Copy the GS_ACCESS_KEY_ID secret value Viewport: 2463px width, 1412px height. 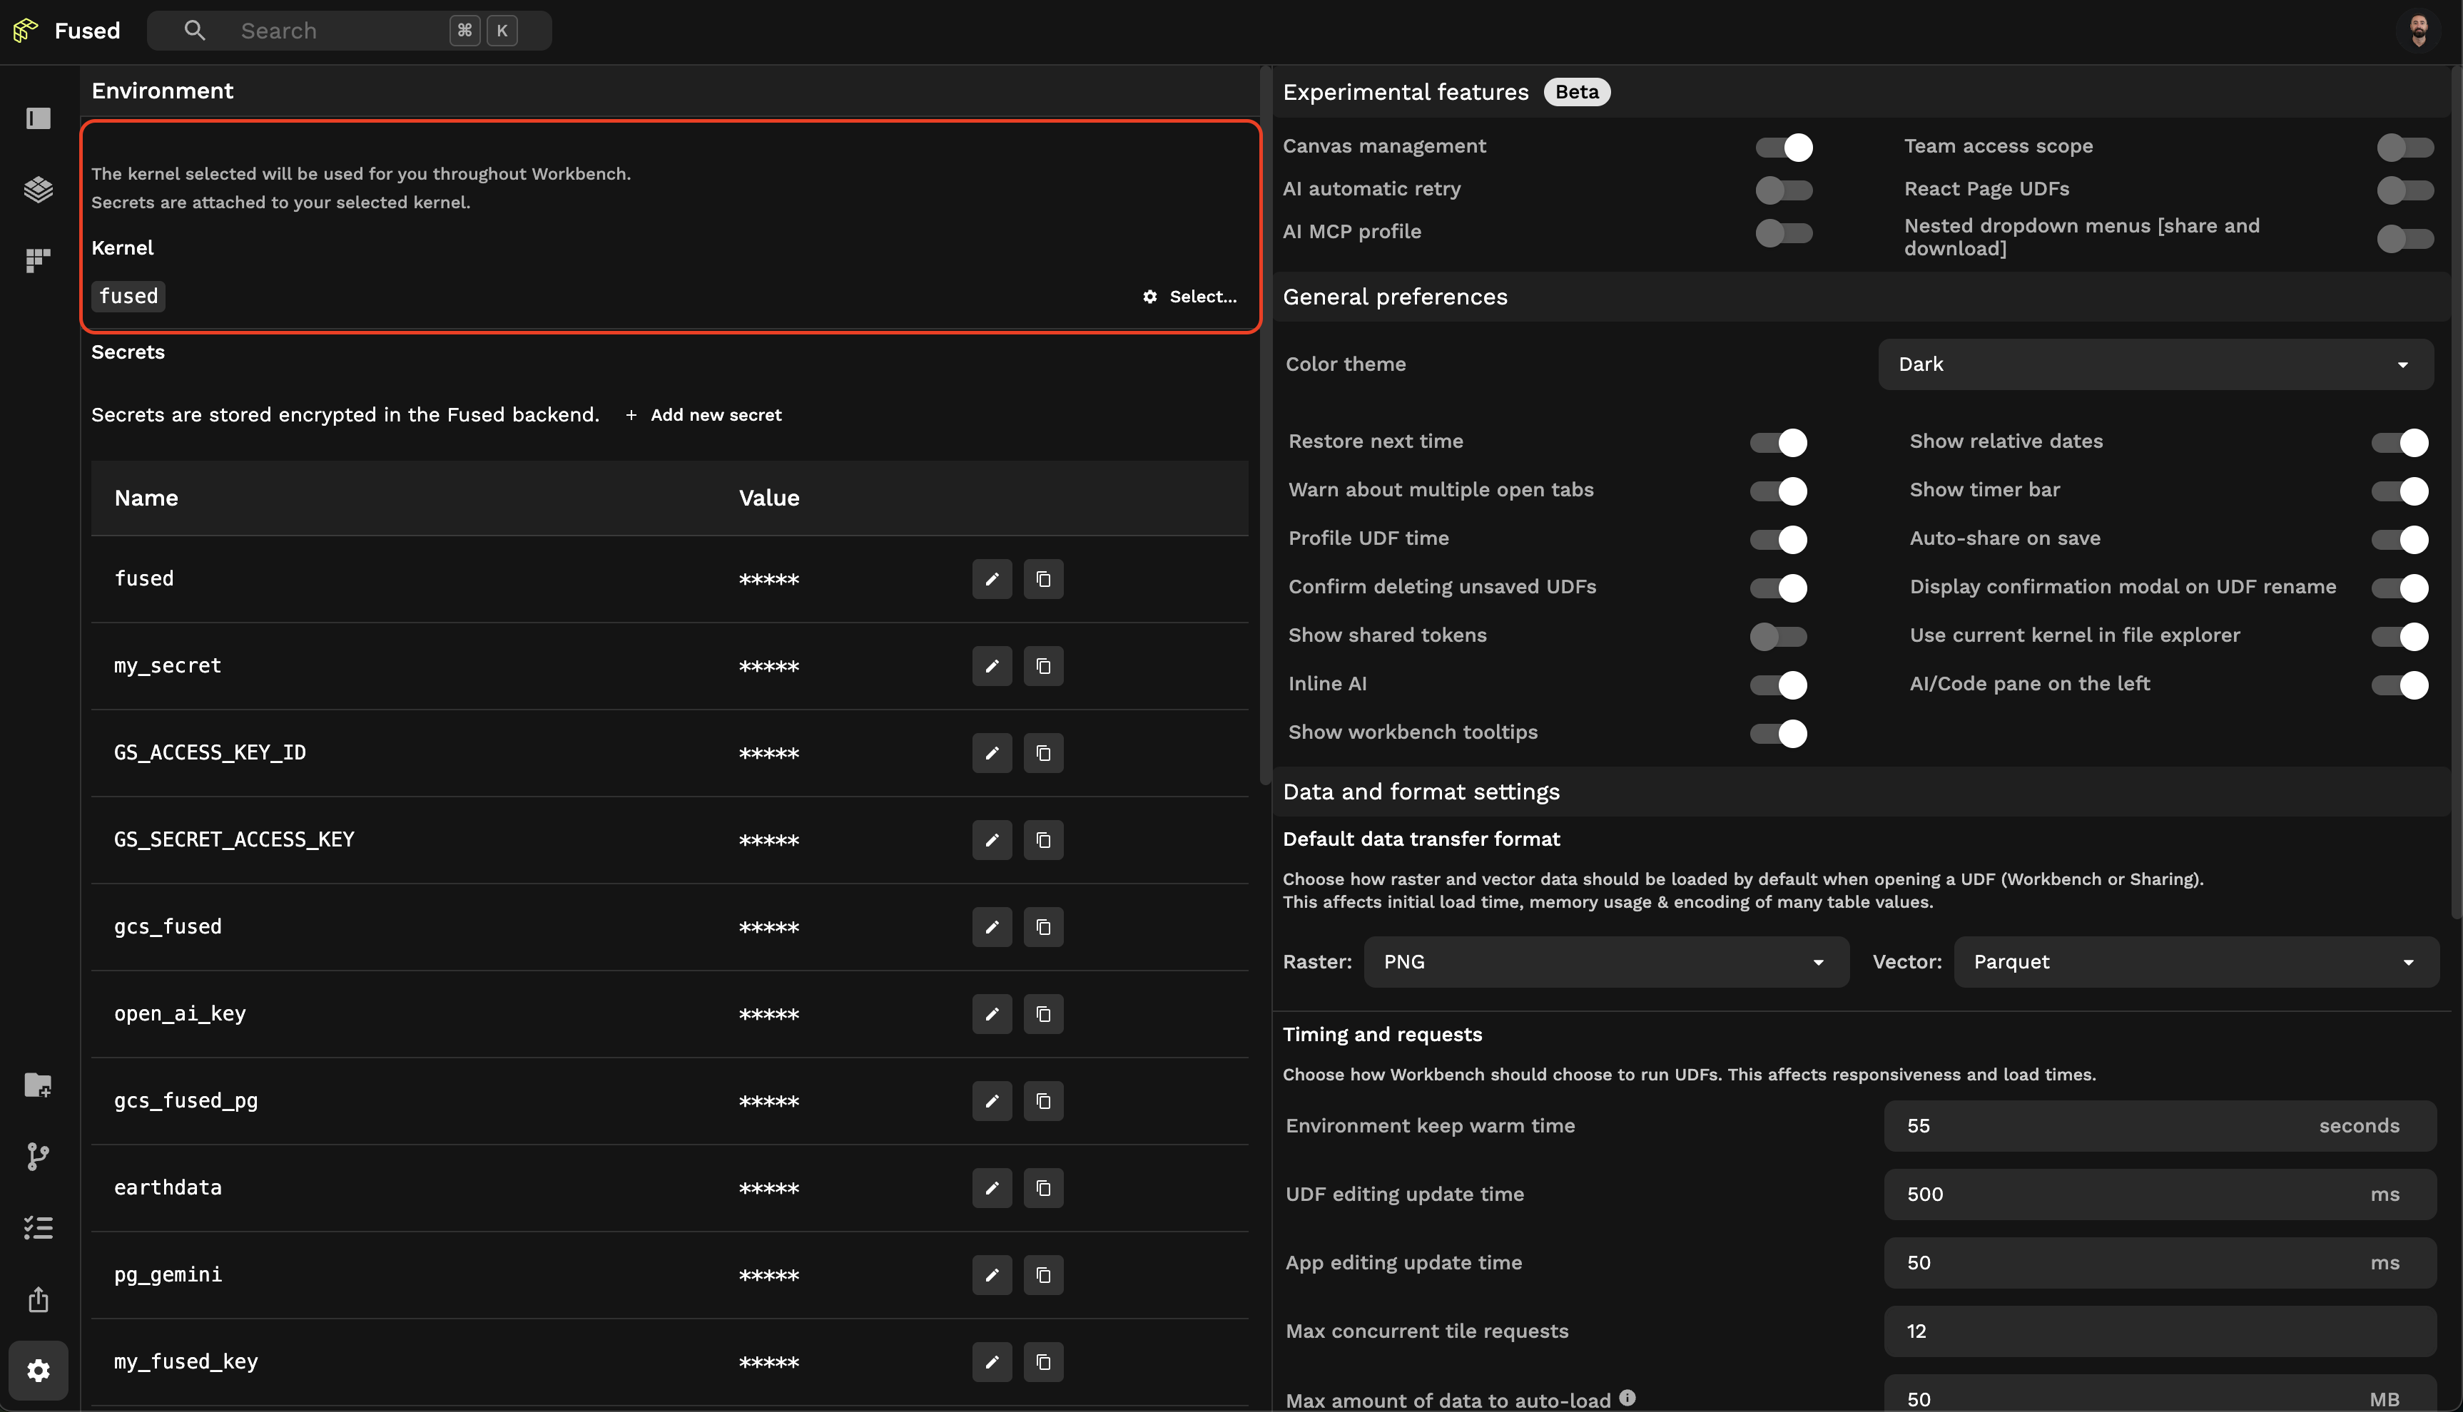pyautogui.click(x=1043, y=754)
